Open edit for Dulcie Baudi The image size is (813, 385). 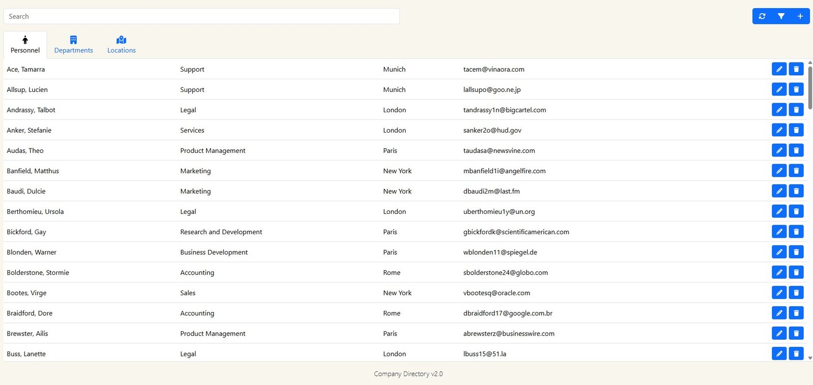(779, 191)
